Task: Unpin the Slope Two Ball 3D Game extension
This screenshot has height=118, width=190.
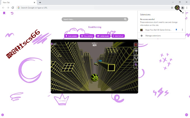Action: pos(176,30)
